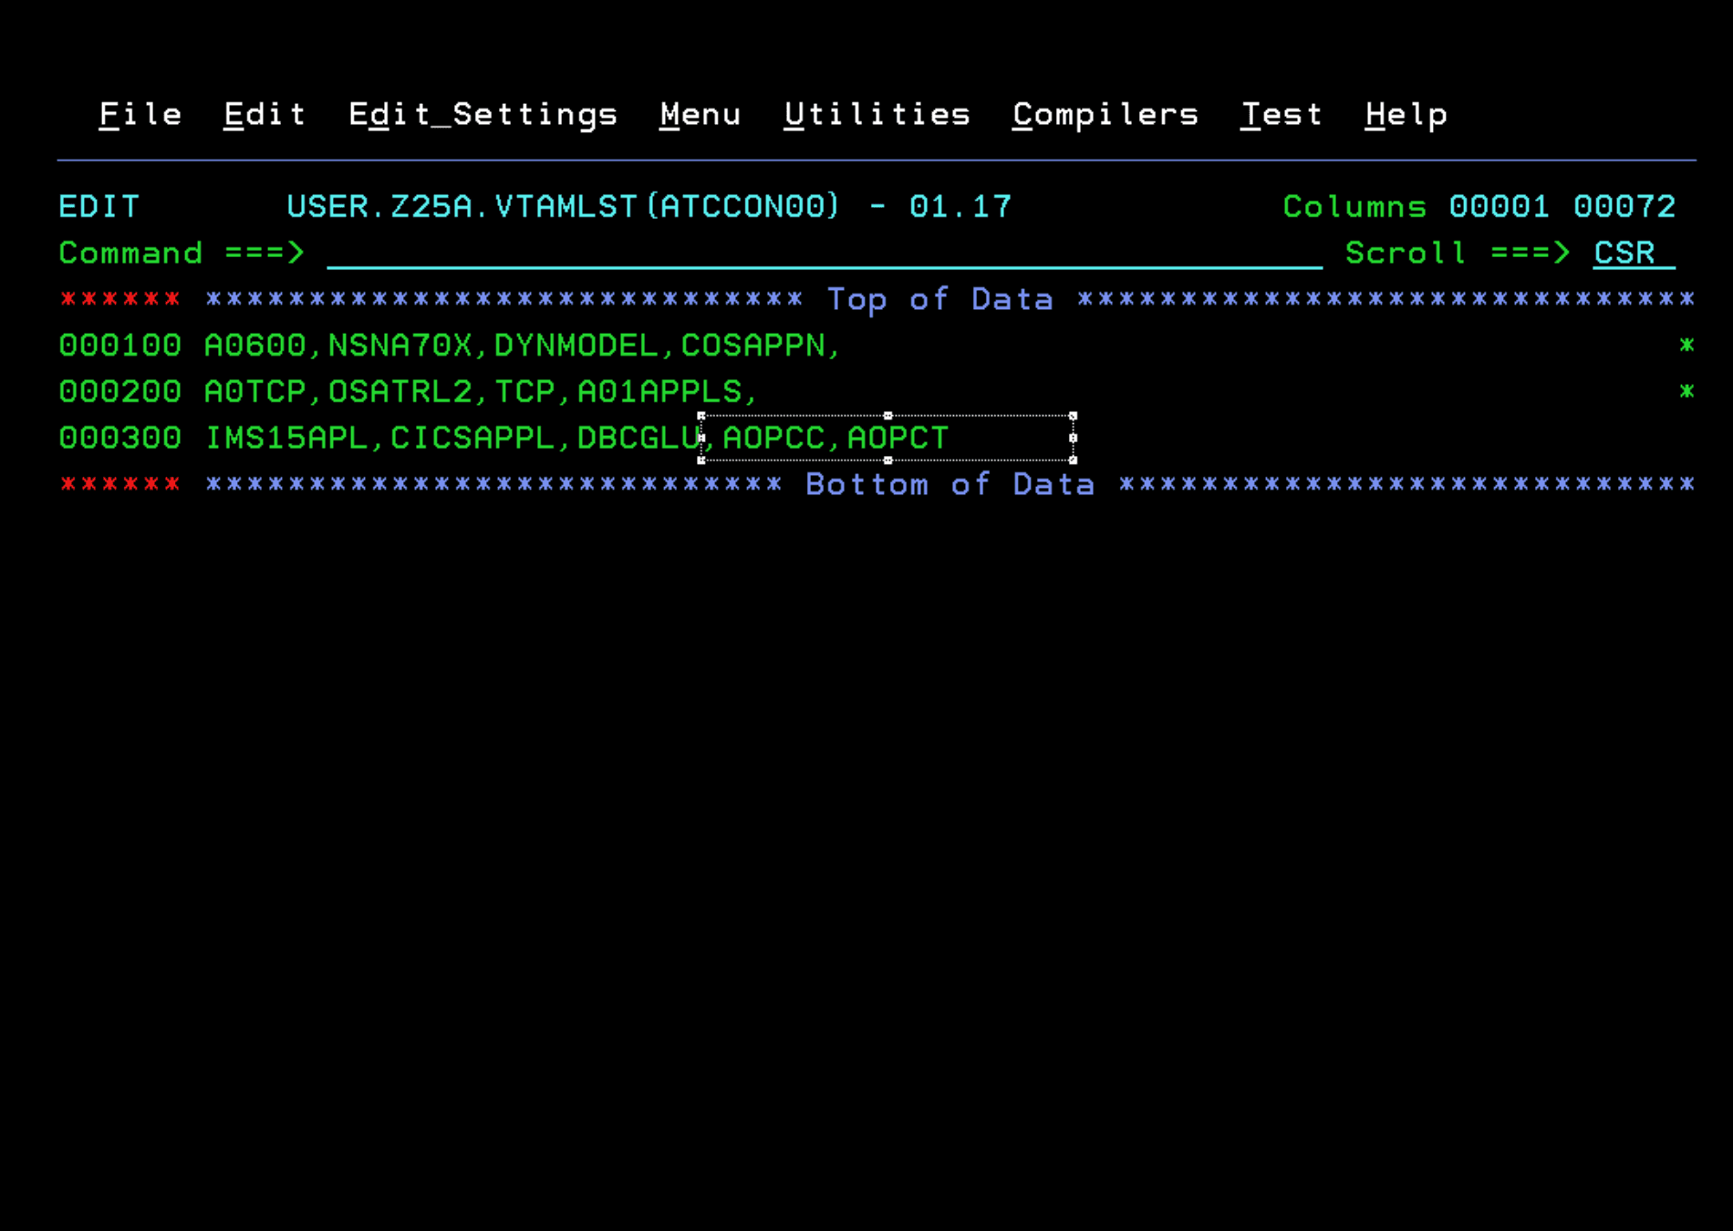Click the Top of Data marker line
Screen dimensions: 1733x1231
[x=941, y=298]
